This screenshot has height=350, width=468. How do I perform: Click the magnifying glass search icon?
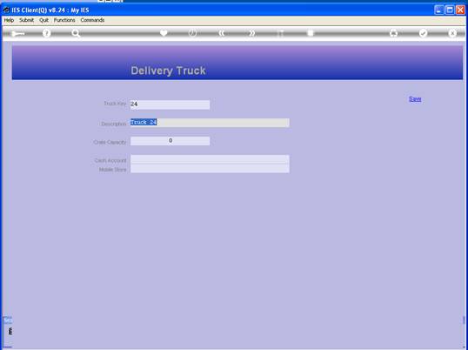coord(76,33)
